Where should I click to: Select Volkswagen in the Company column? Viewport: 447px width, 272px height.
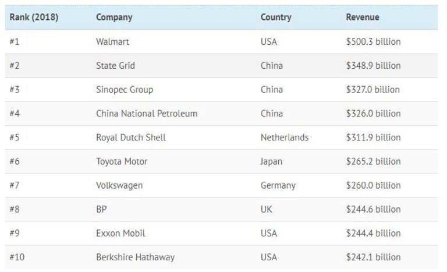(119, 185)
